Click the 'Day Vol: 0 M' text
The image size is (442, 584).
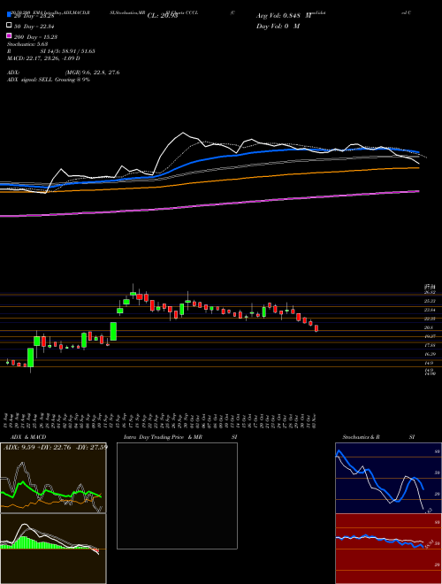pyautogui.click(x=278, y=26)
